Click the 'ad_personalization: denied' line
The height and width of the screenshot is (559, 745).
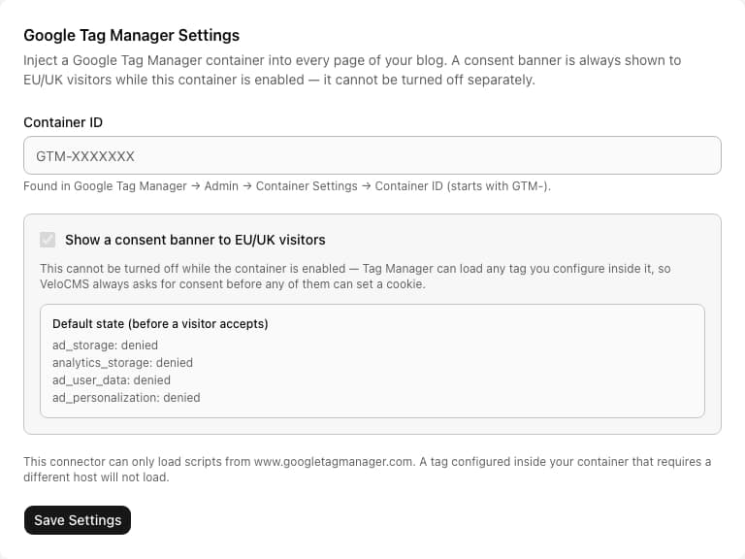pos(126,397)
